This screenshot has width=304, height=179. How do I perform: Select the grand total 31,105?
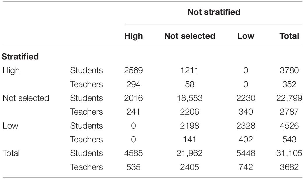click(289, 153)
